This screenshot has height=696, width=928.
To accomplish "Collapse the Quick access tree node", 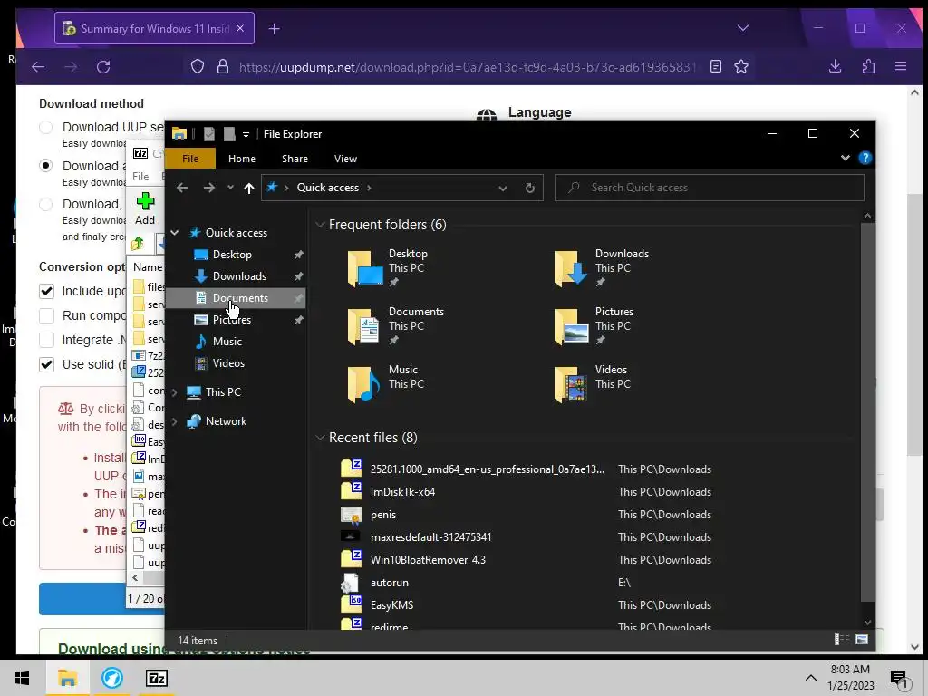I will pyautogui.click(x=175, y=233).
